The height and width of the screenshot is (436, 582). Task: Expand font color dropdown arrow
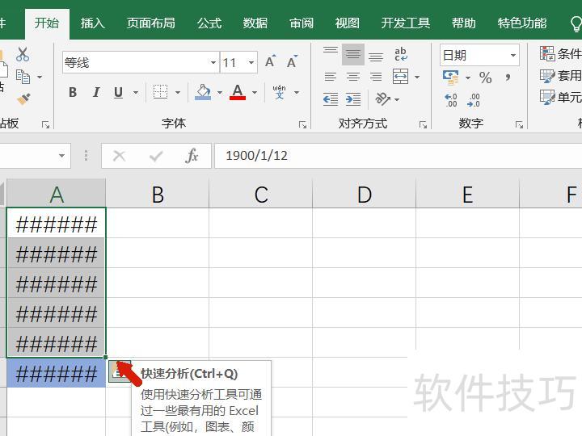pos(255,92)
